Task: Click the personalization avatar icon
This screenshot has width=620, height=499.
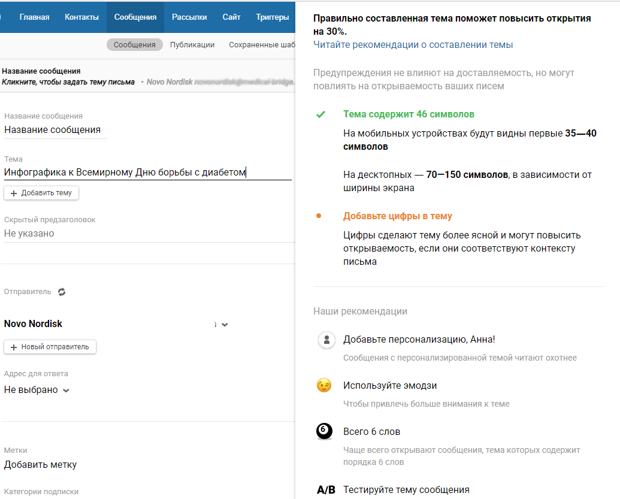Action: tap(326, 340)
